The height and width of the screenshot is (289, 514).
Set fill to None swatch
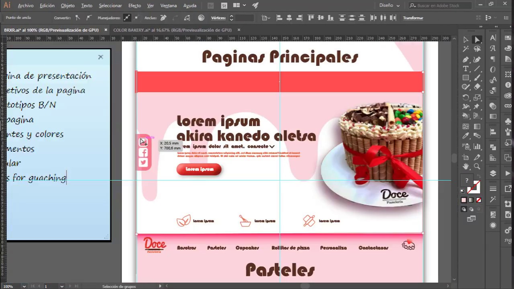point(478,200)
